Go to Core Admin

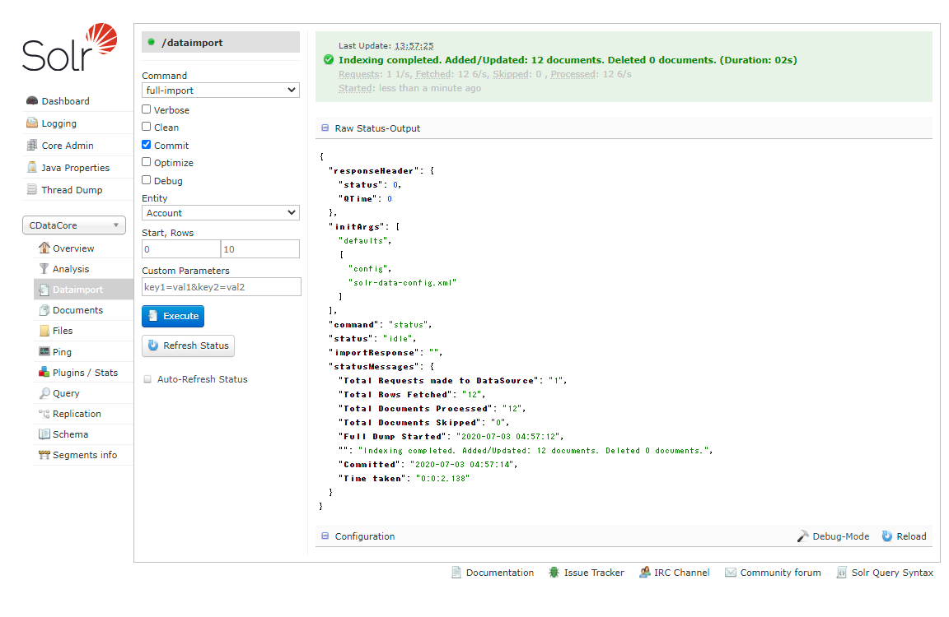[x=68, y=146]
